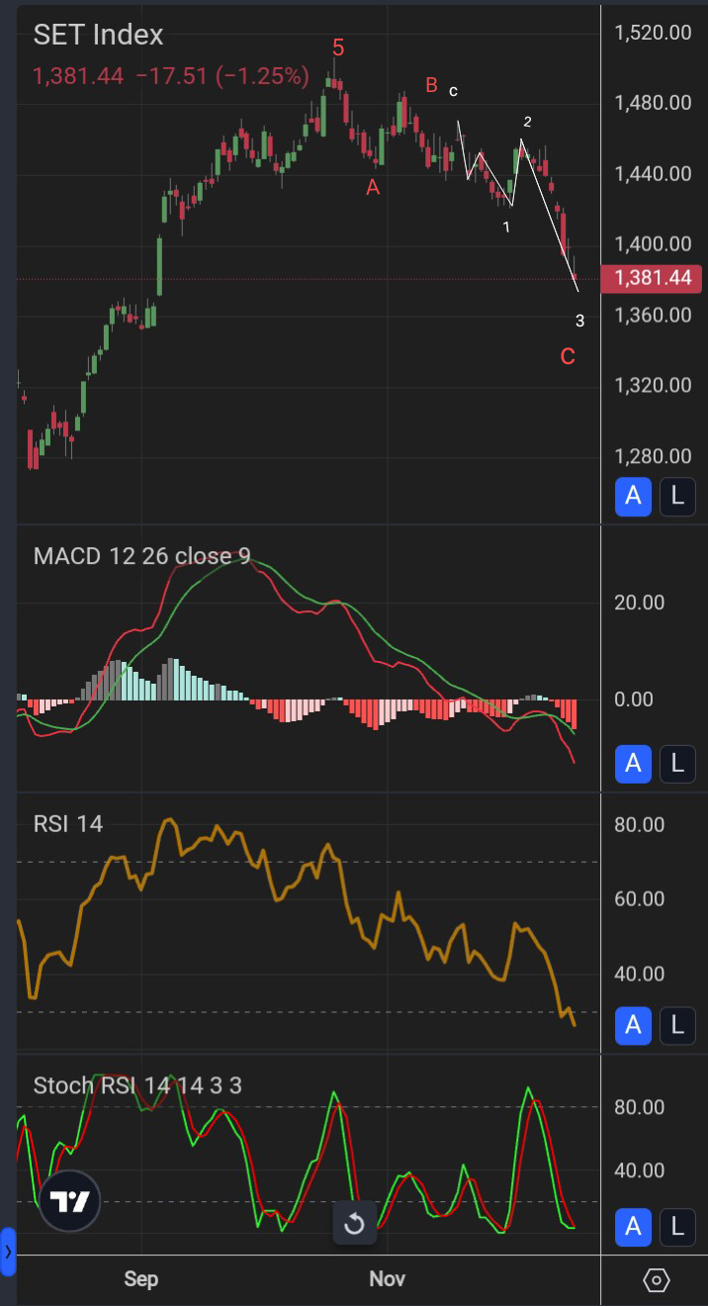Click the Sep label on the time axis
The width and height of the screenshot is (708, 1306).
click(x=141, y=1279)
